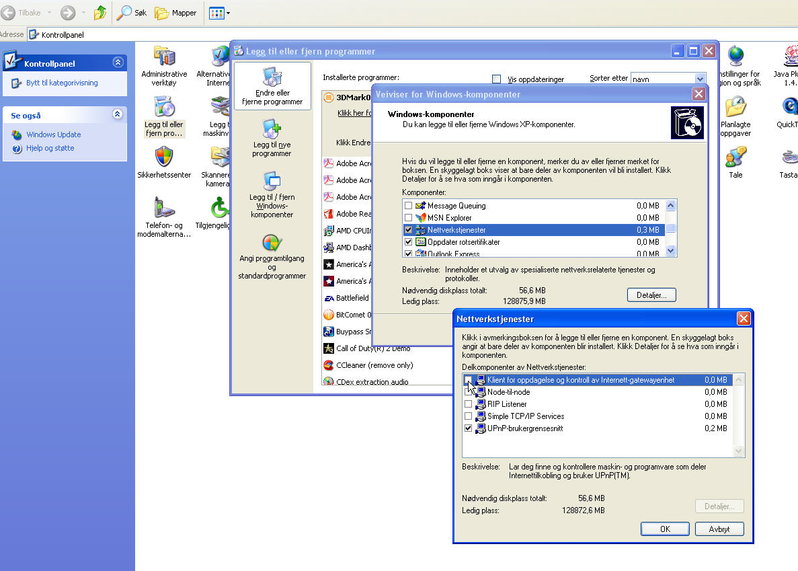The width and height of the screenshot is (798, 571).
Task: Select Adobe Reader program entry
Action: (348, 214)
